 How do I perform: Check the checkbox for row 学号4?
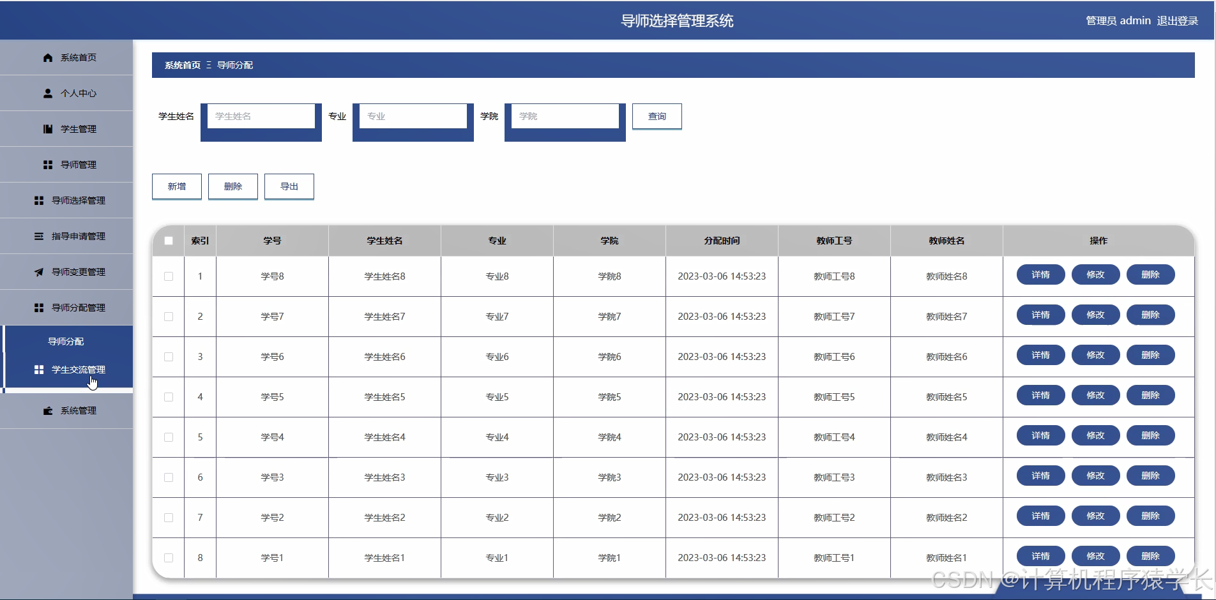[169, 437]
